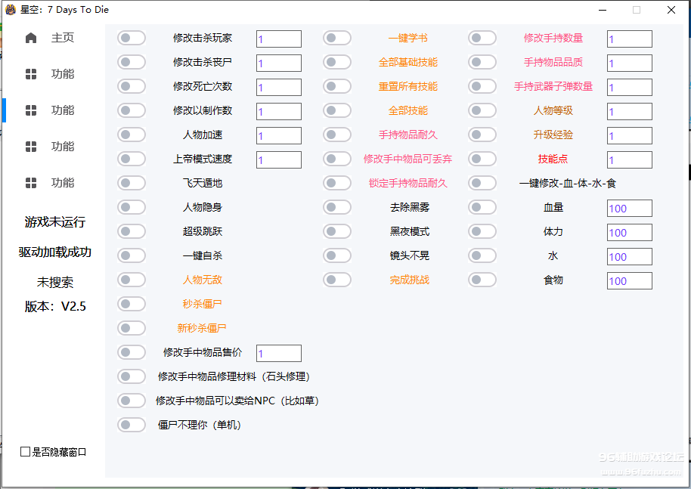Click the 人物加速 value box
Image resolution: width=691 pixels, height=489 pixels.
pyautogui.click(x=279, y=136)
